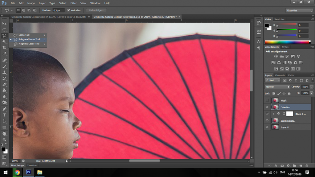
Task: Open the Select menu
Action: tap(63, 3)
